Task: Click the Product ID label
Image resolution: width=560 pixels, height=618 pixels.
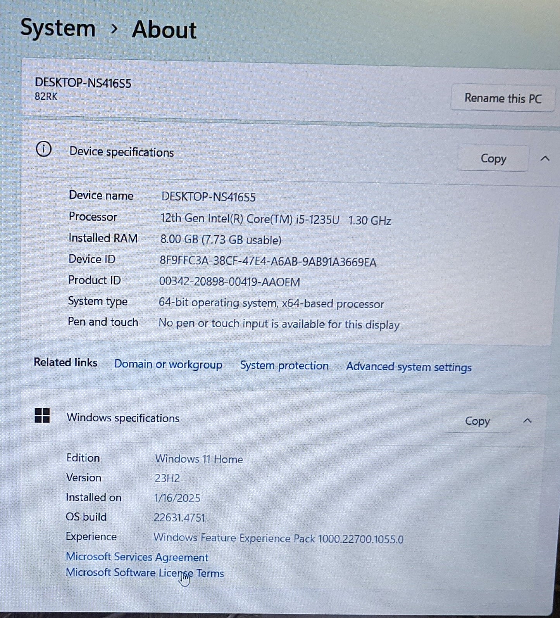Action: (94, 280)
